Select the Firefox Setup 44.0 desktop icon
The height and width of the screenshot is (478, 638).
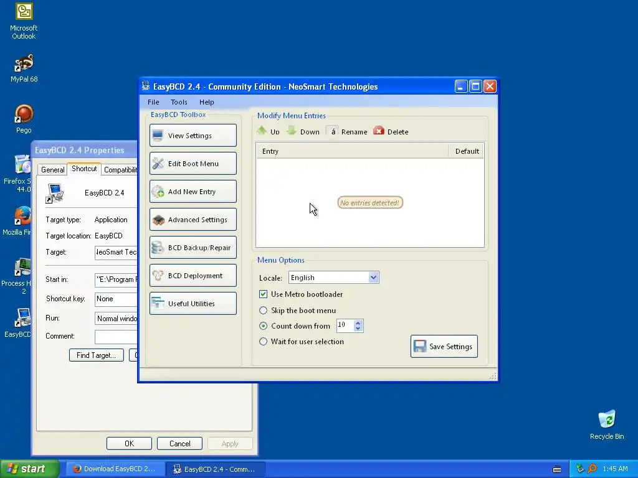(x=18, y=174)
